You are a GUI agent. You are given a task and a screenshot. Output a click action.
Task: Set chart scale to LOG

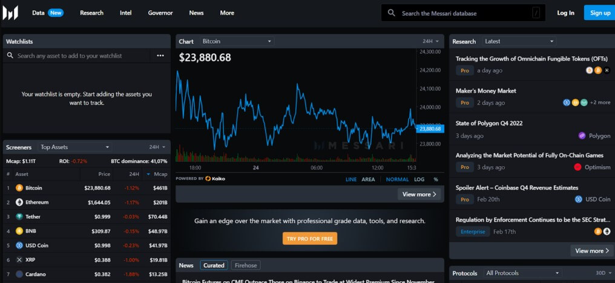419,179
